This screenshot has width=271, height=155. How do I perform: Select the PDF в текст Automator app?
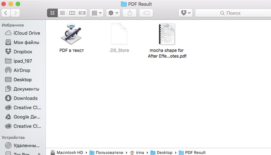pyautogui.click(x=71, y=33)
